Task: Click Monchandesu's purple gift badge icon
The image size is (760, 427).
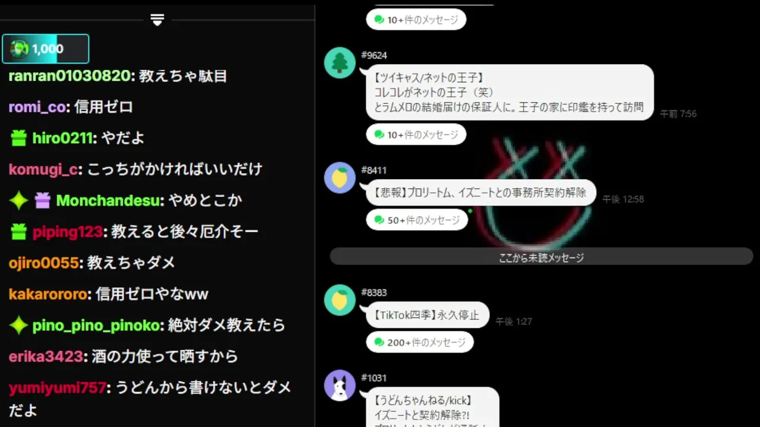Action: pos(42,200)
